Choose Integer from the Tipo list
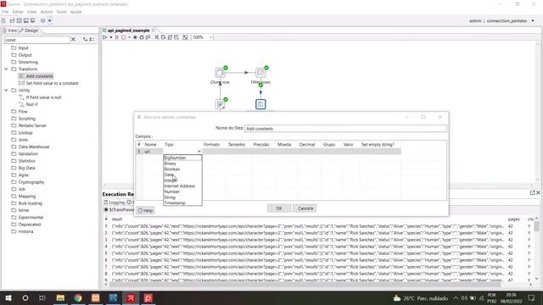This screenshot has height=305, width=543. pyautogui.click(x=182, y=180)
